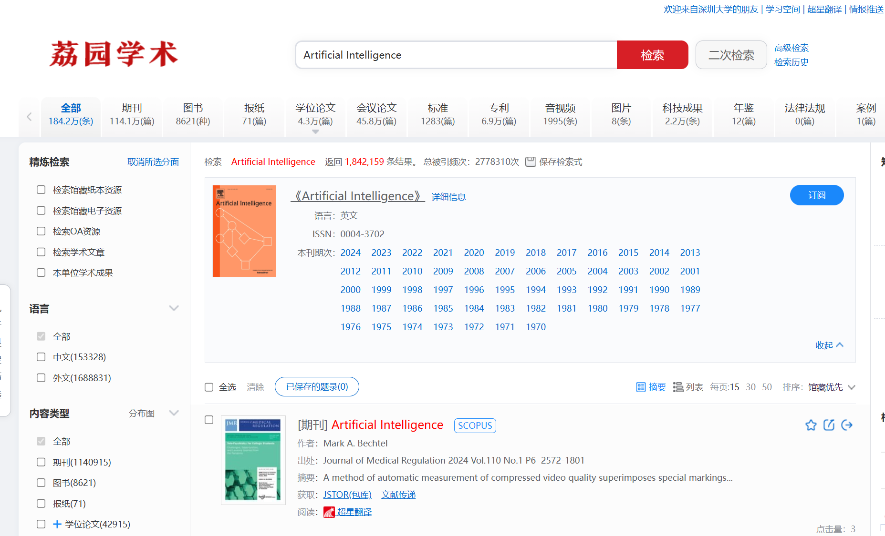Click 清除 to clear selections
The image size is (885, 536).
(255, 387)
